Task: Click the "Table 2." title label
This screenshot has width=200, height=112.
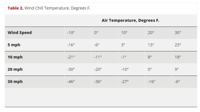Action: pos(16,8)
